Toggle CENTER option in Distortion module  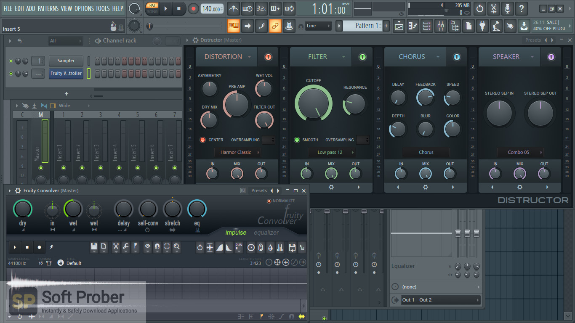coord(202,140)
